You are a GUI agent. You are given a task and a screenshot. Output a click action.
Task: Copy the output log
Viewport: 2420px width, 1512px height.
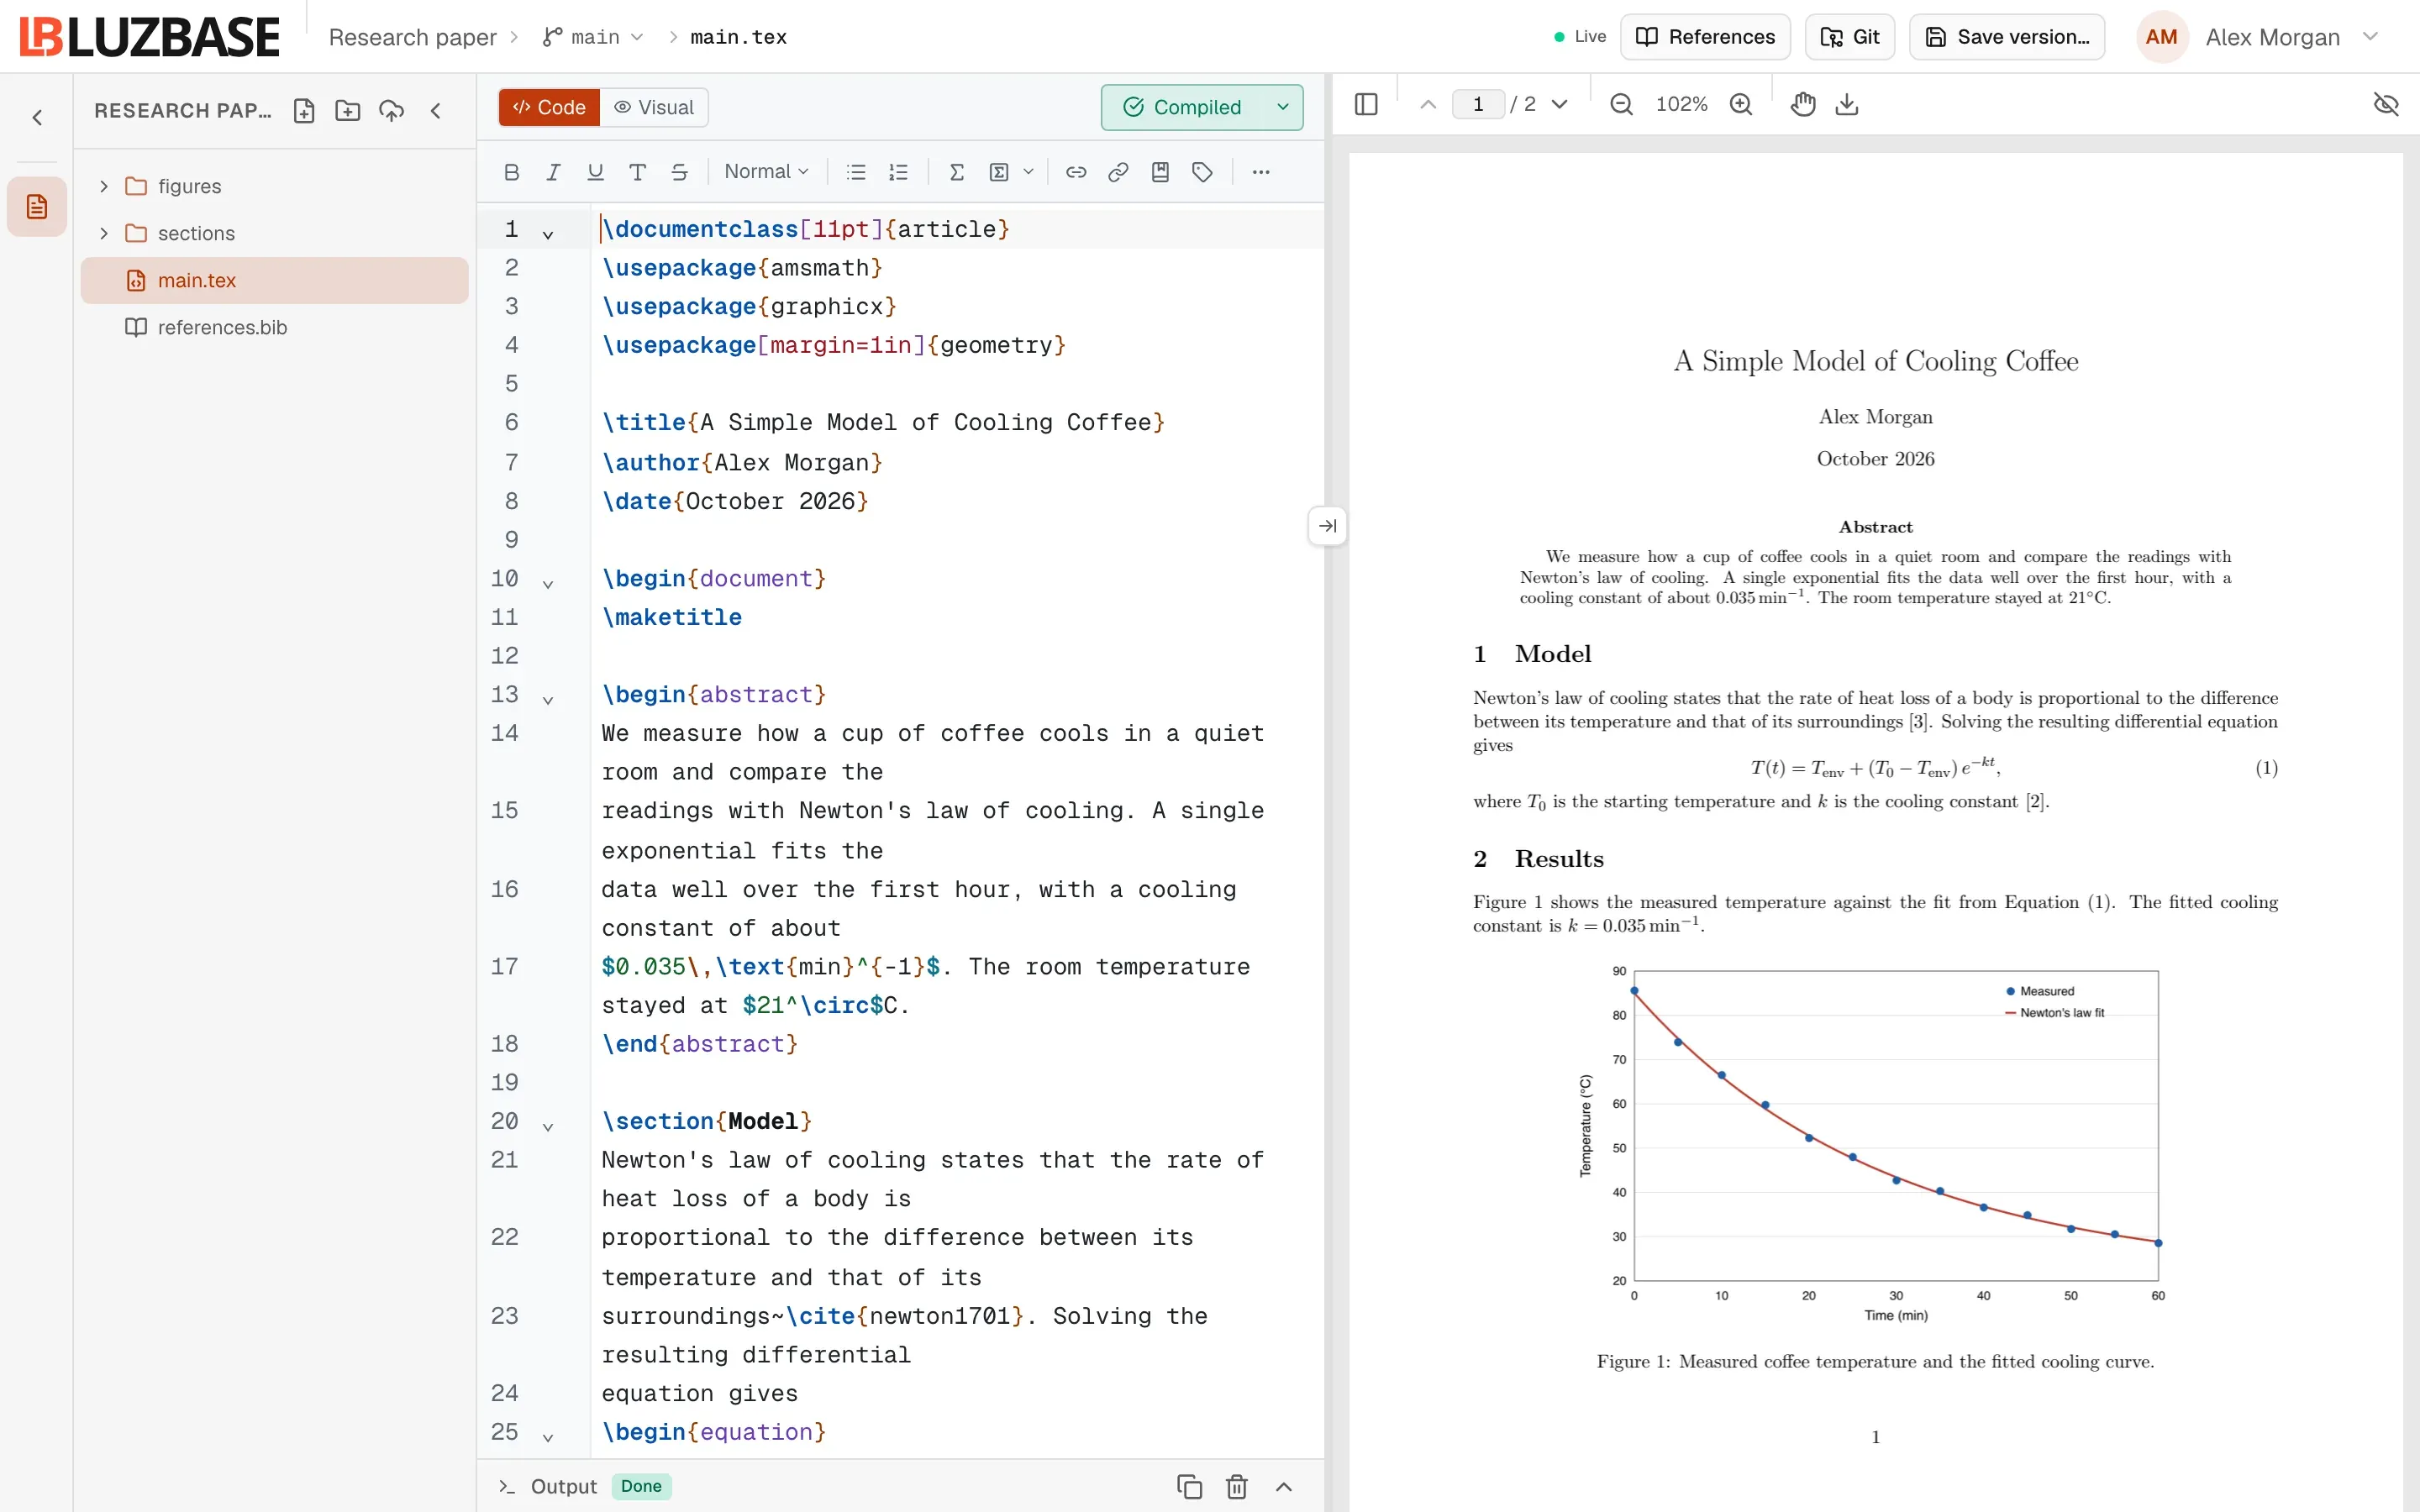(1189, 1486)
